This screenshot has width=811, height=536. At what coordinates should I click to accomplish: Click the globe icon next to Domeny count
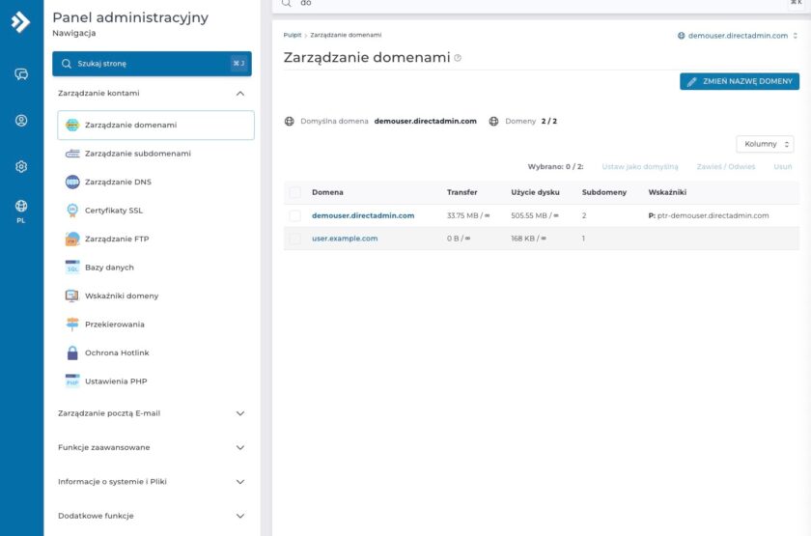pyautogui.click(x=494, y=121)
